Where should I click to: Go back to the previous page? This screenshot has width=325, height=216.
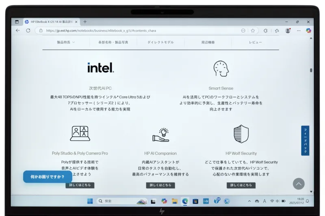click(x=18, y=30)
